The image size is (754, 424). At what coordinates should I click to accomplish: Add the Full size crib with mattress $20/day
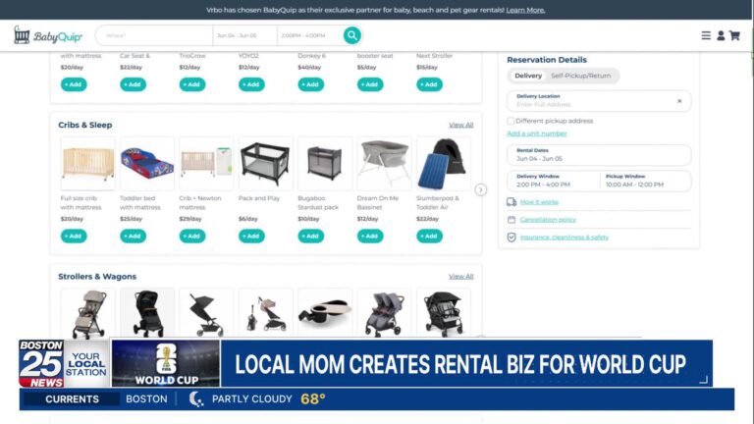(x=74, y=236)
